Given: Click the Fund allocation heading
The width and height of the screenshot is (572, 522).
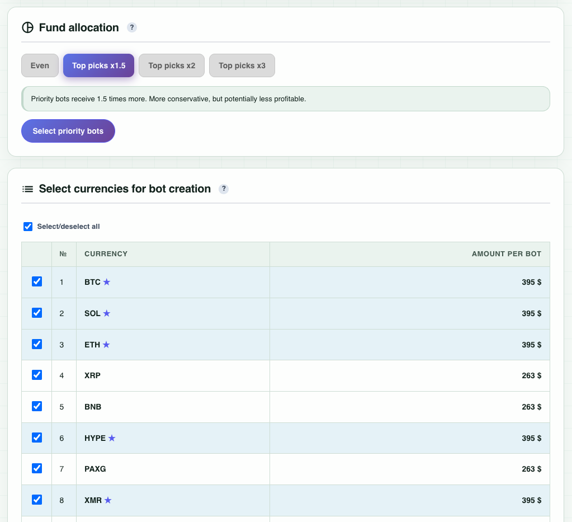Looking at the screenshot, I should tap(79, 27).
